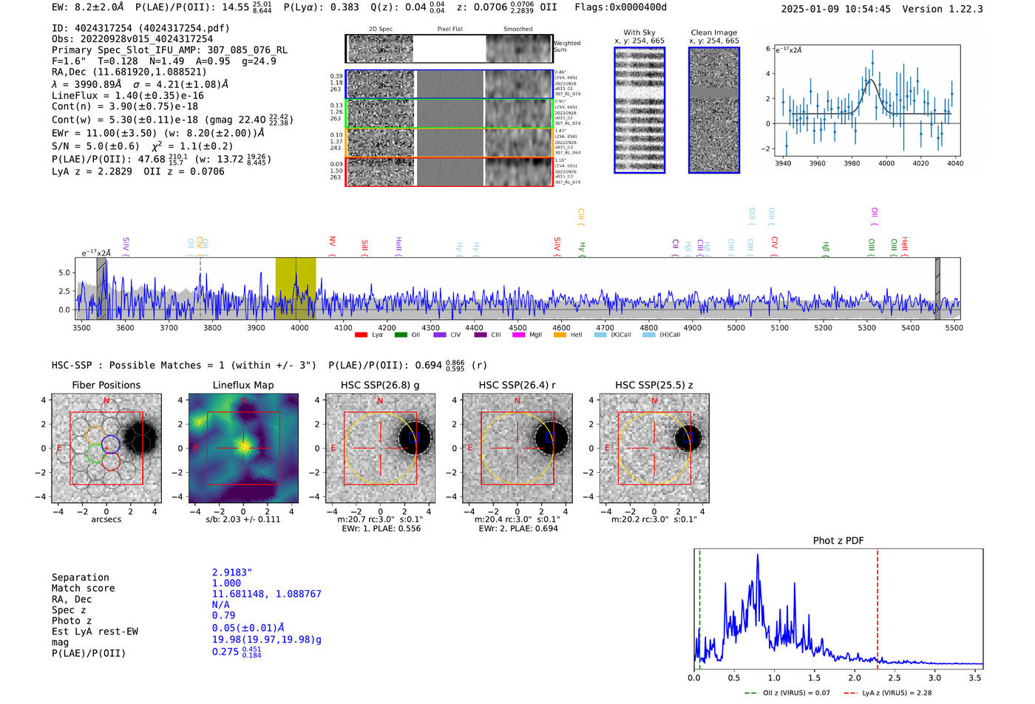1035x704 pixels.
Task: Select the blue-bordered fiber spectrum row
Action: pyautogui.click(x=449, y=84)
